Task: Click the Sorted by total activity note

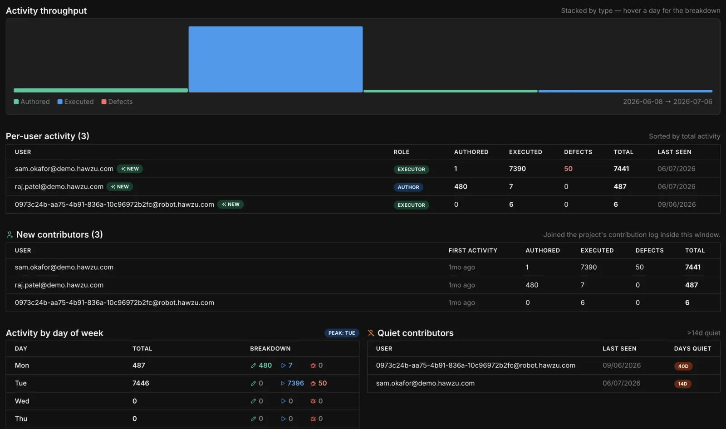Action: 684,136
